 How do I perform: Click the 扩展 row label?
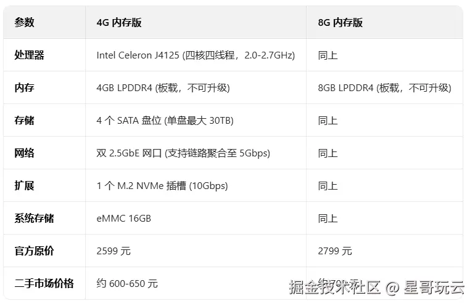(x=24, y=186)
